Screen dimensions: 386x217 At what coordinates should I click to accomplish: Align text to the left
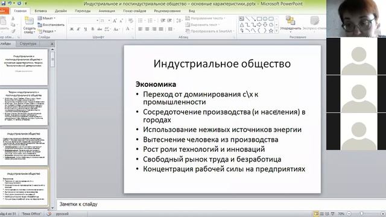tap(141, 30)
